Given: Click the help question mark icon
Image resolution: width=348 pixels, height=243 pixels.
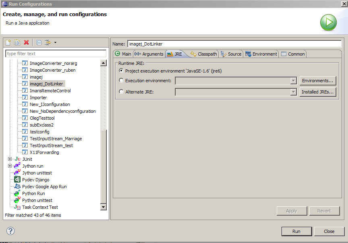Looking at the screenshot, I should (x=10, y=231).
